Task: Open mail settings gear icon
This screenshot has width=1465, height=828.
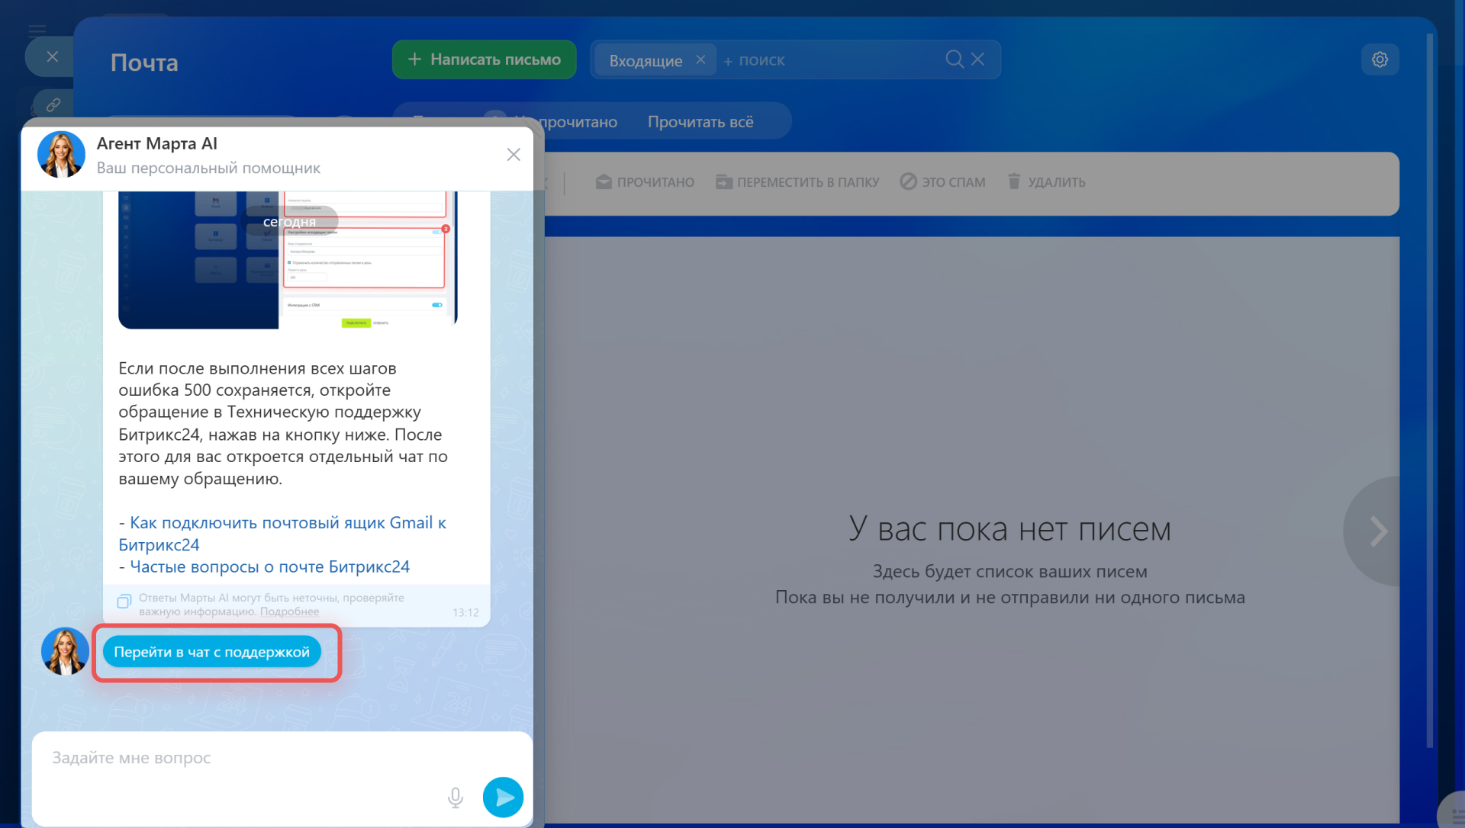Action: coord(1380,59)
